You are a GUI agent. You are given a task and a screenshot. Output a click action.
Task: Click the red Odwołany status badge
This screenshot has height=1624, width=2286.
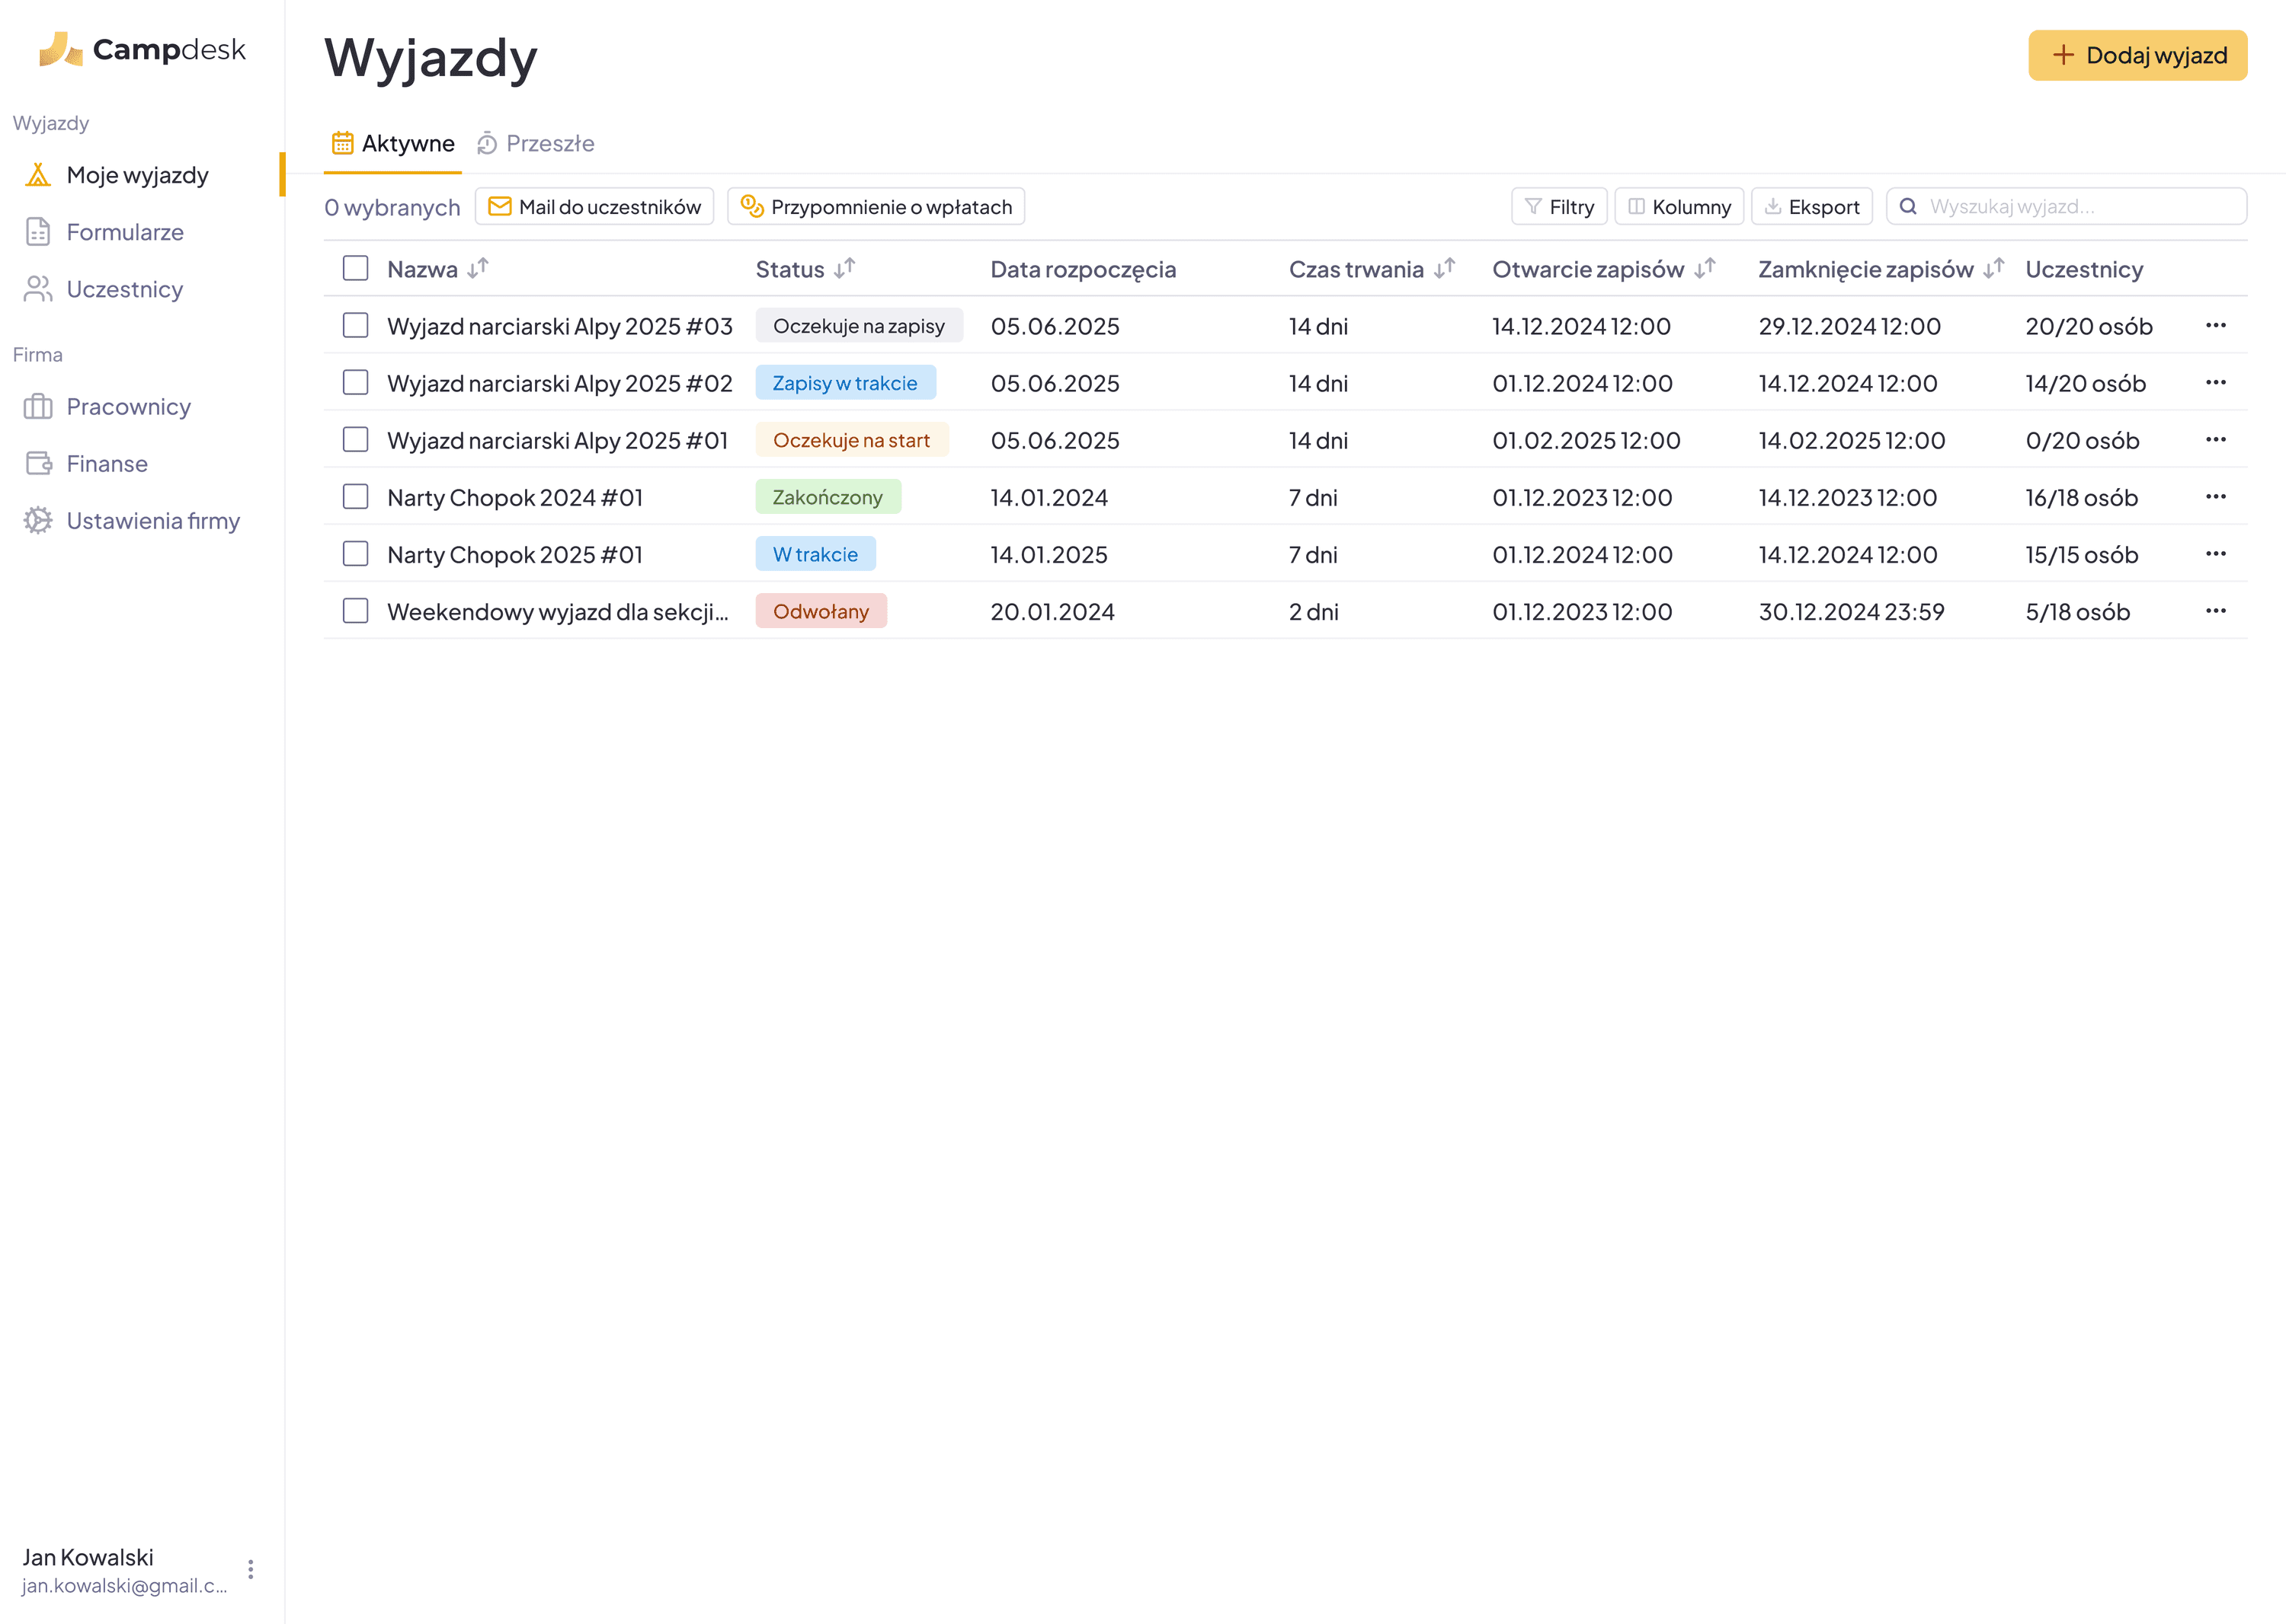(x=821, y=611)
